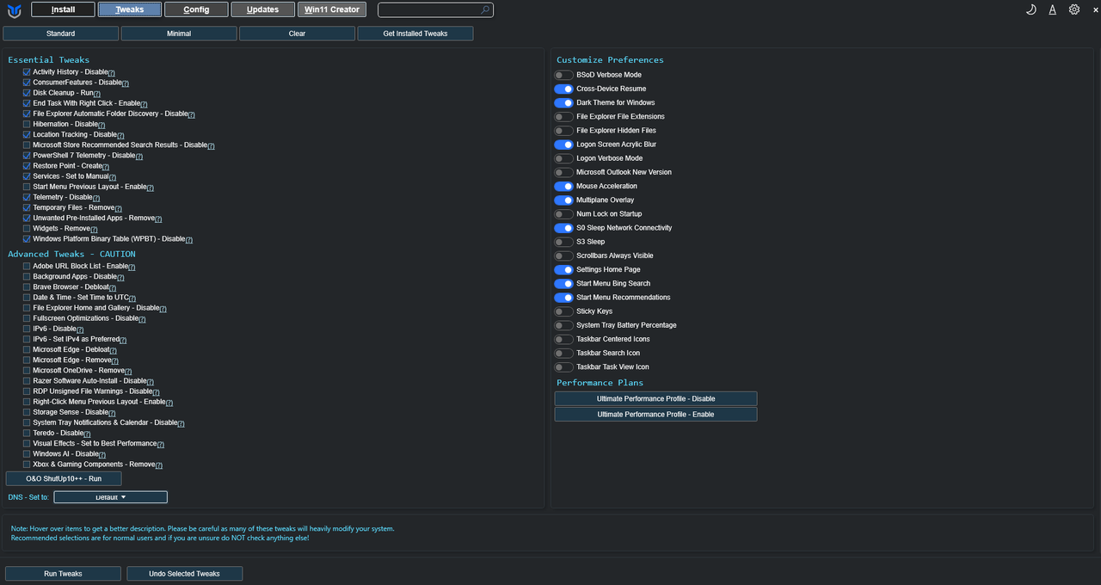Check Xbox & Gaming Components - Remove
The height and width of the screenshot is (585, 1101).
27,464
